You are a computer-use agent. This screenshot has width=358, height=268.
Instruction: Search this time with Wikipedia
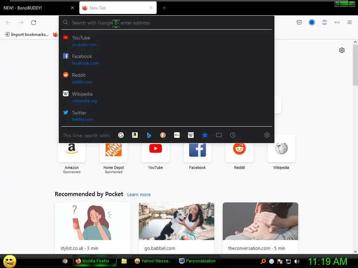191,135
